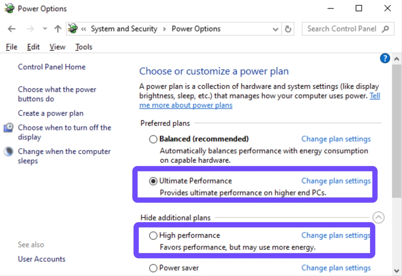This screenshot has height=276, width=402.
Task: Open the Create a power plan link
Action: click(51, 113)
